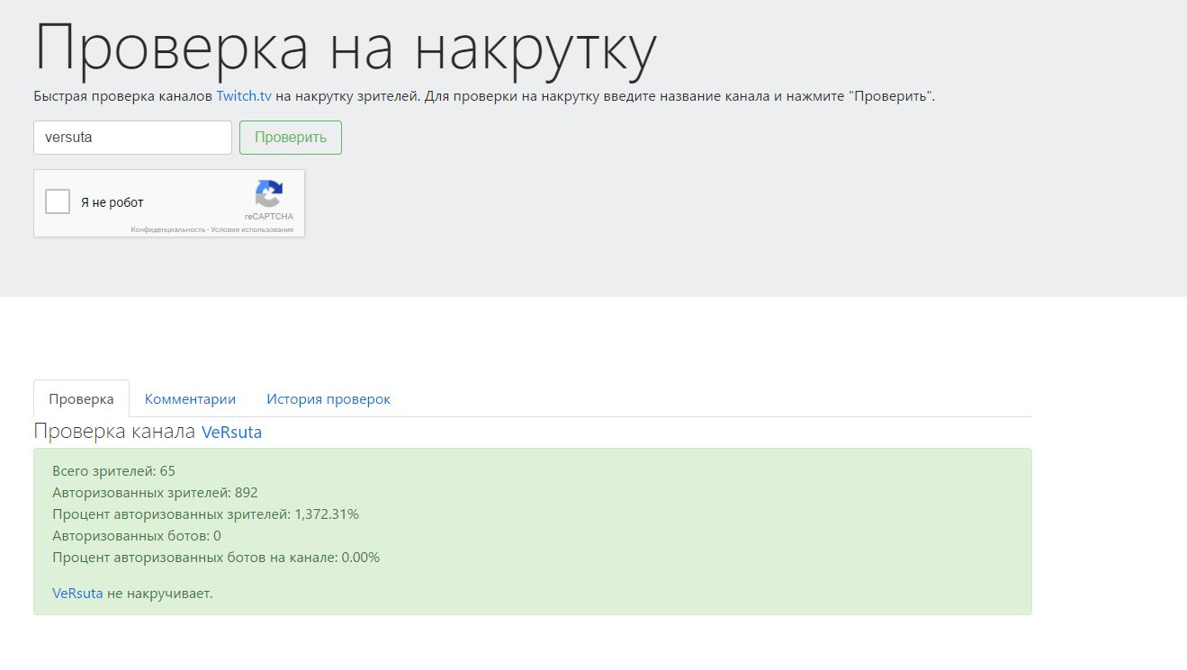Open the "История проверок" tab
The width and height of the screenshot is (1187, 670).
click(328, 398)
